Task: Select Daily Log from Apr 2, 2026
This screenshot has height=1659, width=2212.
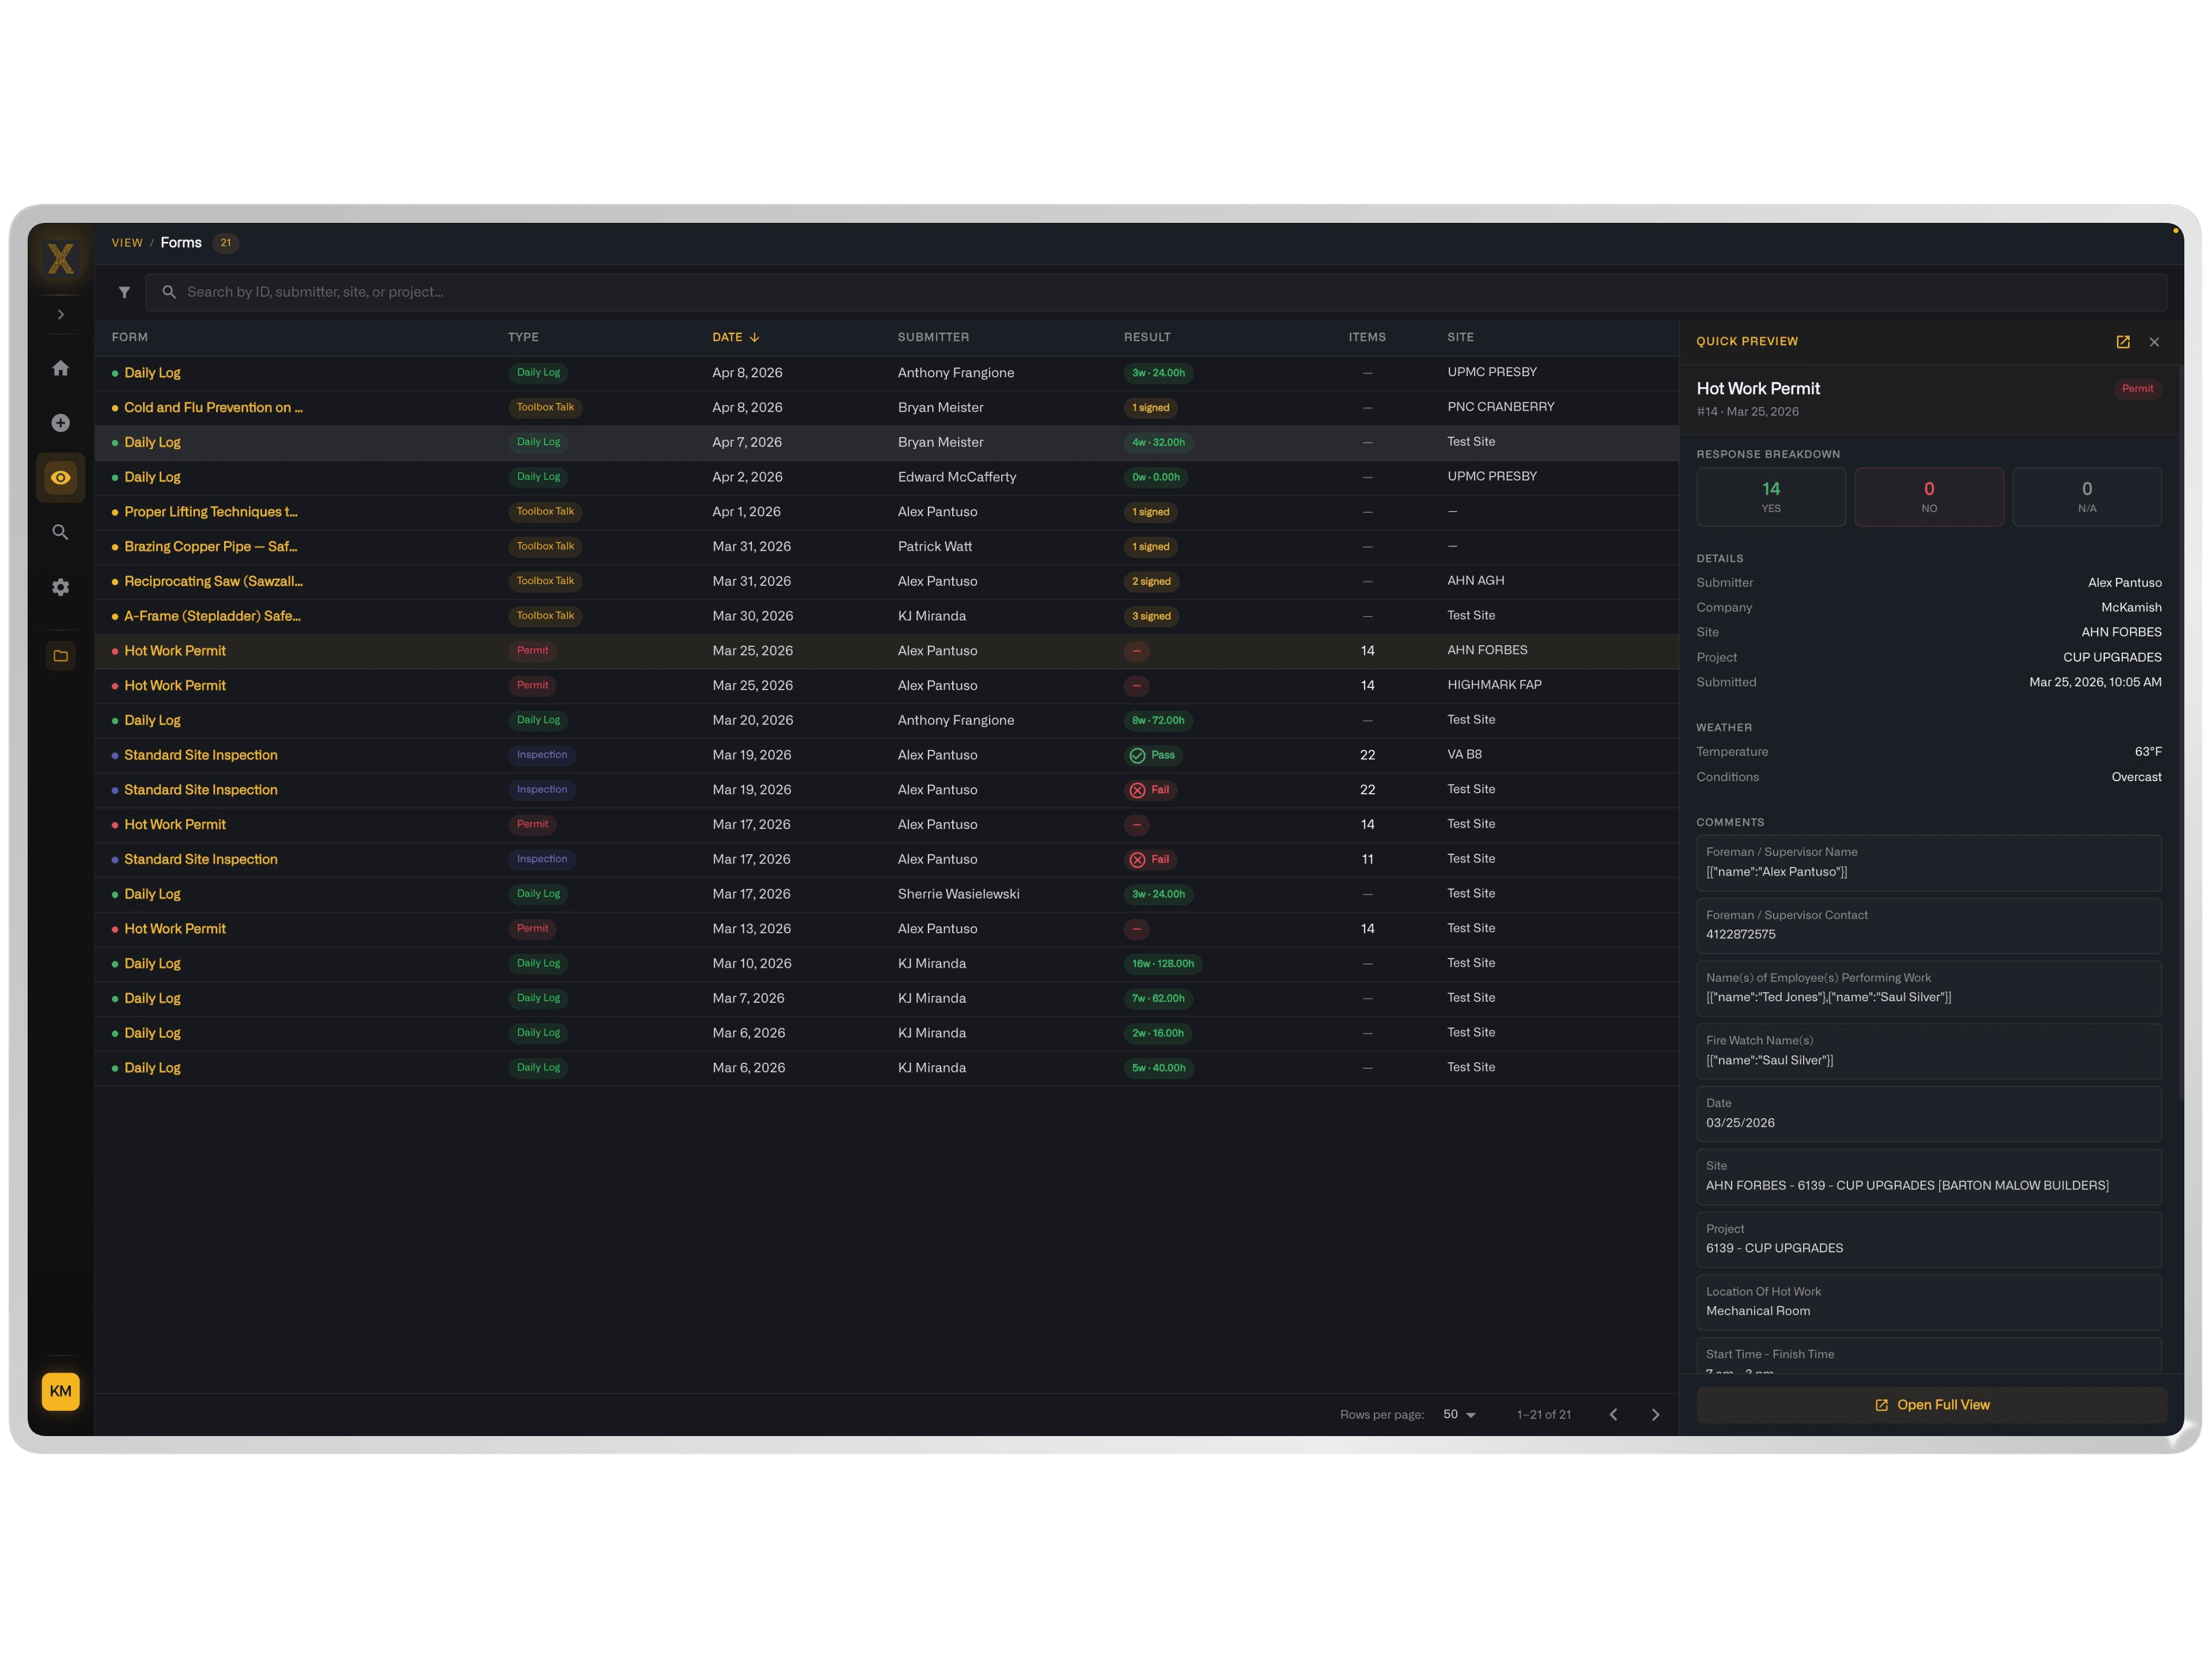Action: click(x=886, y=477)
